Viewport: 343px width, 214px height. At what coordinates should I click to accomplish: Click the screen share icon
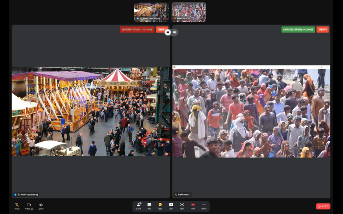pyautogui.click(x=171, y=205)
